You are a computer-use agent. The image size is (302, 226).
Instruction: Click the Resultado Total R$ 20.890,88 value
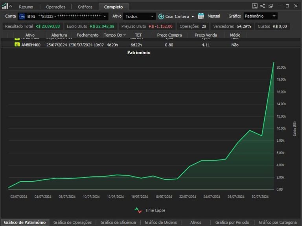point(48,26)
